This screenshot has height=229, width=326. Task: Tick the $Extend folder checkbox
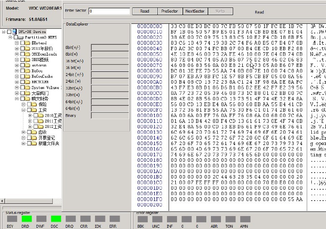click(x=23, y=43)
